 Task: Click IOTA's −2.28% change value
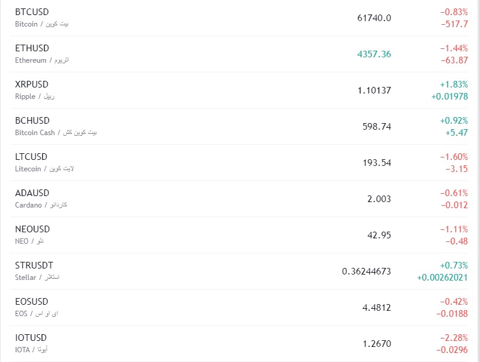click(453, 338)
